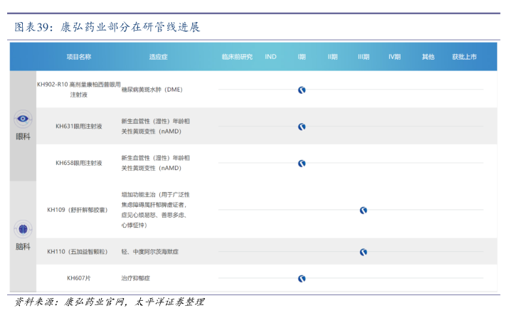
Task: Open the KH631眼用注射液 project name
Action: pos(78,127)
